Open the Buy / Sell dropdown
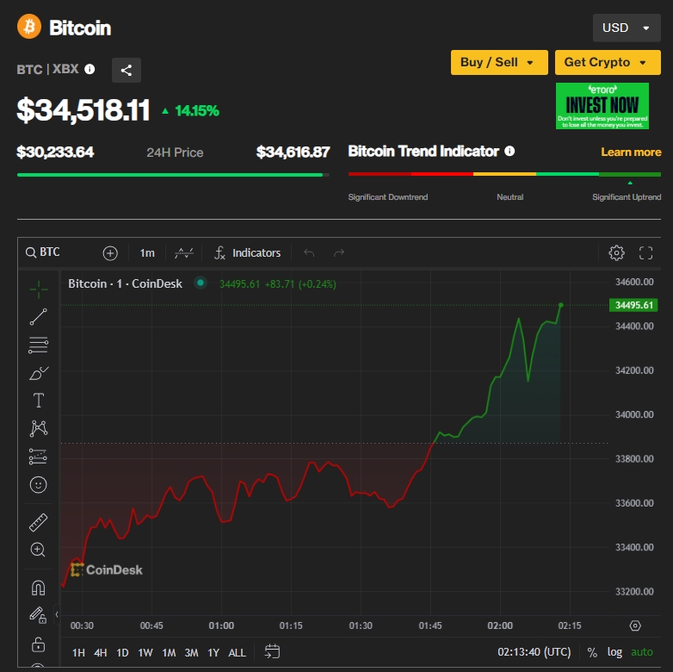Viewport: 673px width, 672px height. pyautogui.click(x=499, y=62)
